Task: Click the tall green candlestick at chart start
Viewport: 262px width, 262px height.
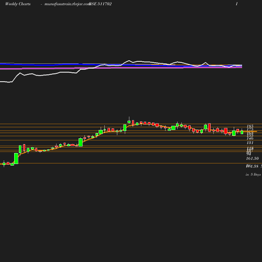Action: (x=16, y=158)
